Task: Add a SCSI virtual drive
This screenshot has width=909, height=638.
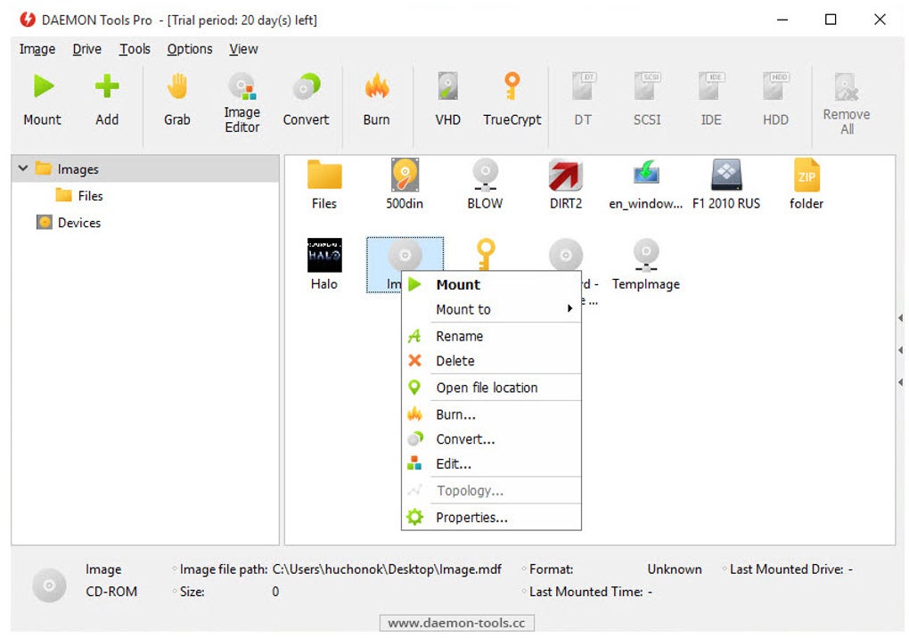Action: point(647,99)
